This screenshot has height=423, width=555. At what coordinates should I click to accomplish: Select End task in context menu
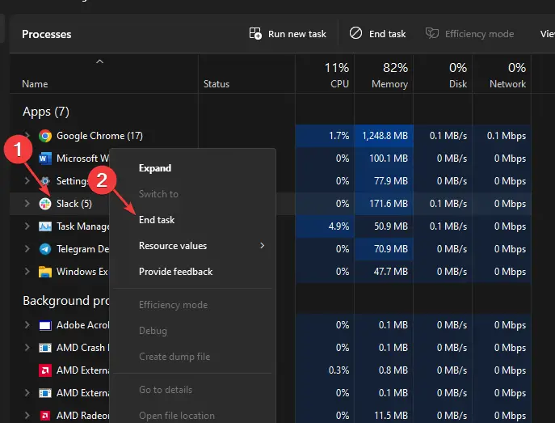tap(157, 220)
